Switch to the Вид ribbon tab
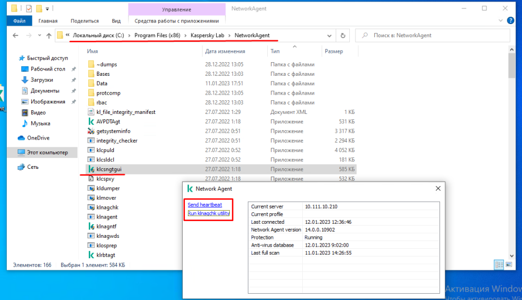 point(116,21)
